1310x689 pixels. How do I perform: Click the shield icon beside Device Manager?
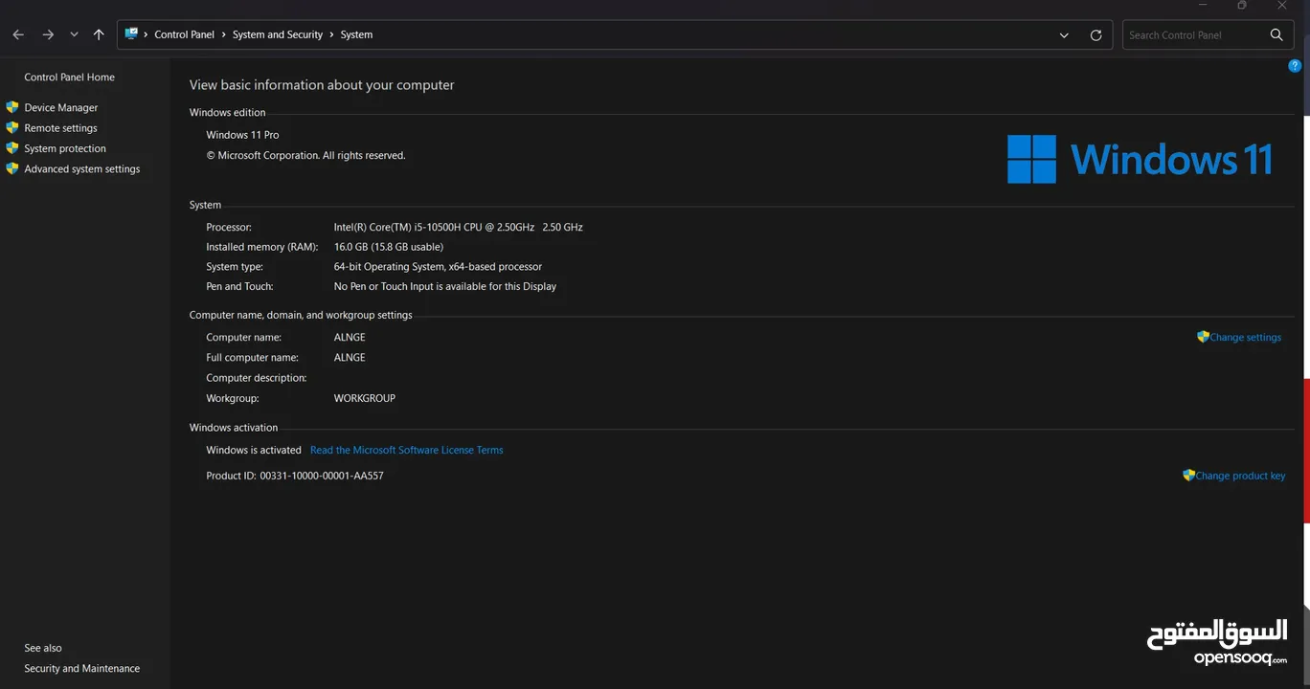pyautogui.click(x=12, y=107)
